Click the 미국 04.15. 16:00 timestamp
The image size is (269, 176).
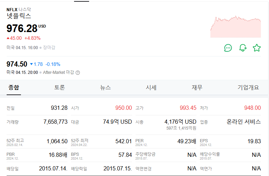click(22, 47)
